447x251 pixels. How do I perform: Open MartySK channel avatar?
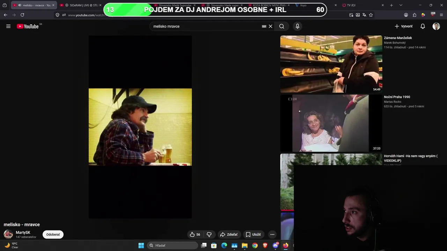(8, 234)
